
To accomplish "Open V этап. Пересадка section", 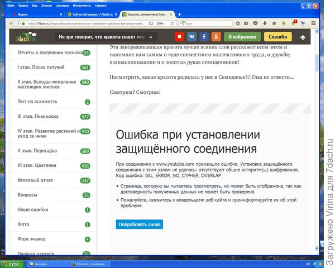I will pyautogui.click(x=53, y=151).
